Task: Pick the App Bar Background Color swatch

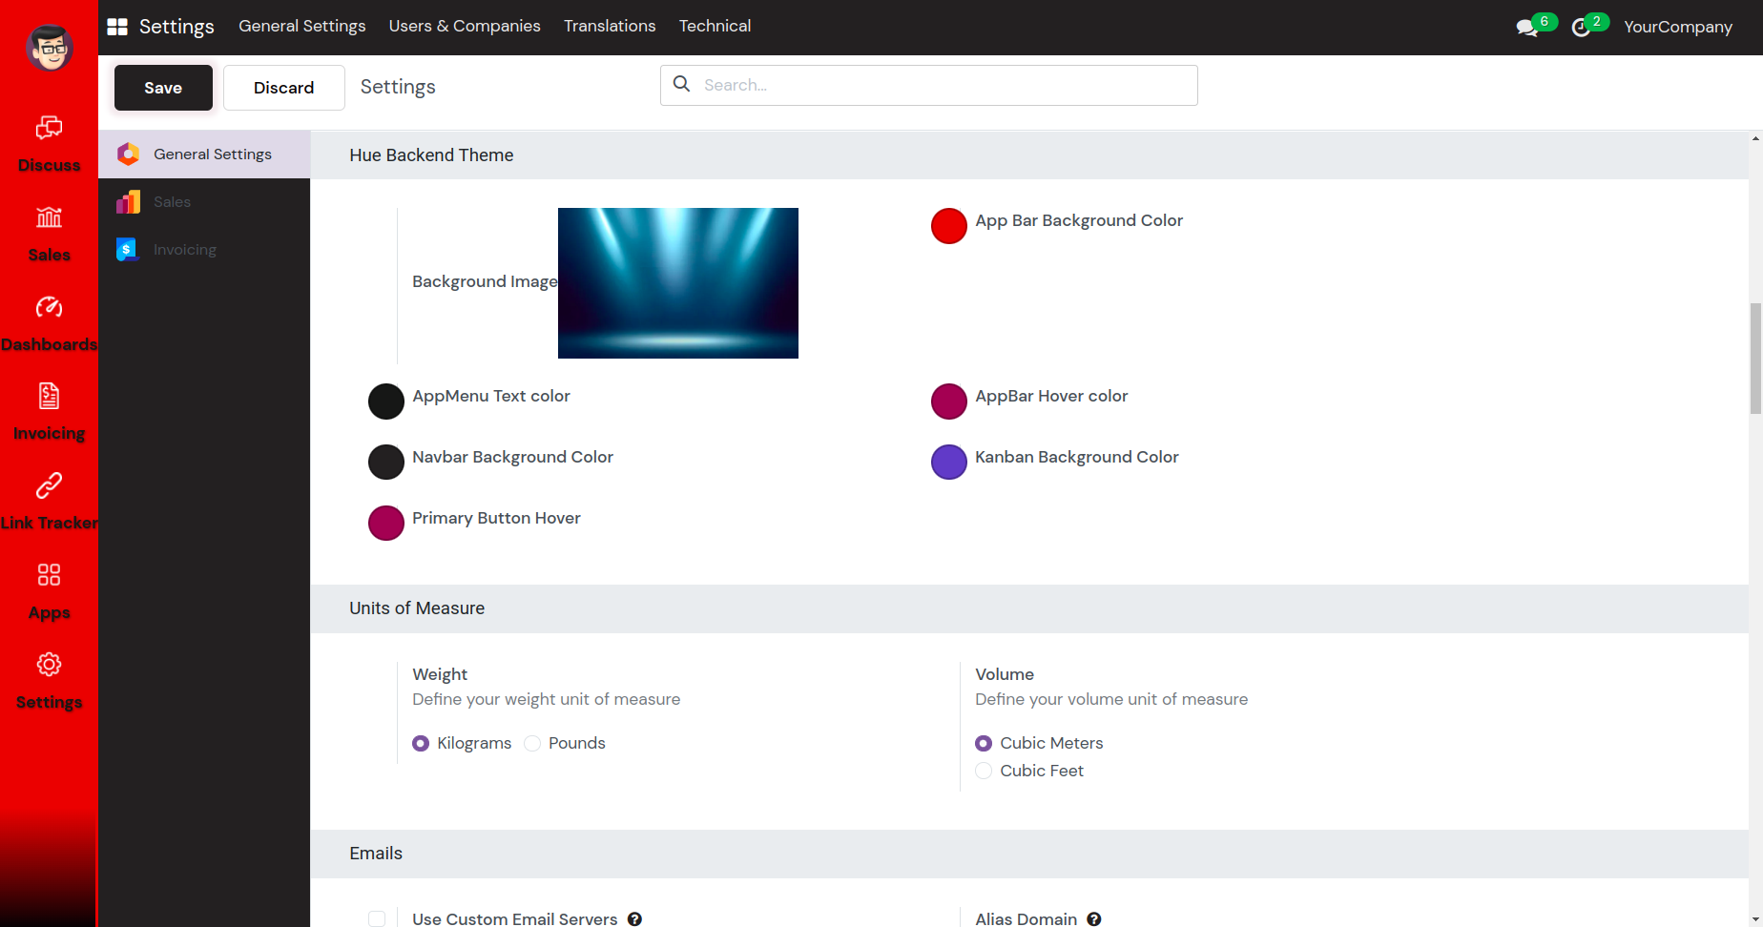Action: click(x=949, y=226)
